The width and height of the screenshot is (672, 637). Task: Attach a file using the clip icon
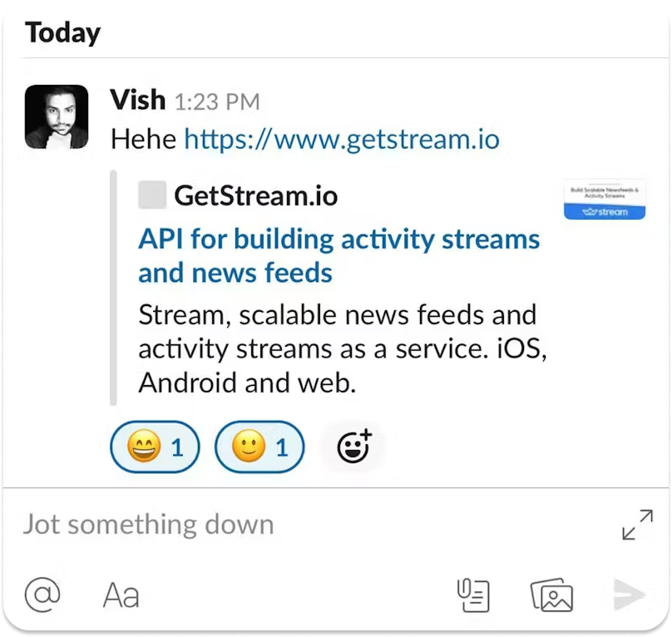tap(472, 595)
